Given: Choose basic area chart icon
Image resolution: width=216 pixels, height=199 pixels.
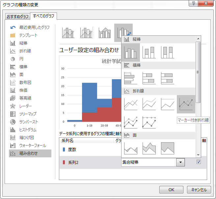Looking at the screenshot, I should [x=131, y=148].
